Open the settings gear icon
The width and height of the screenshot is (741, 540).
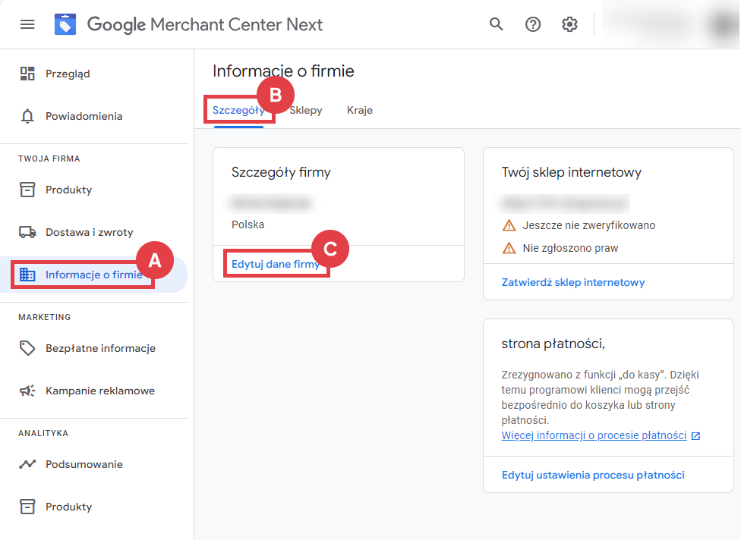point(569,24)
